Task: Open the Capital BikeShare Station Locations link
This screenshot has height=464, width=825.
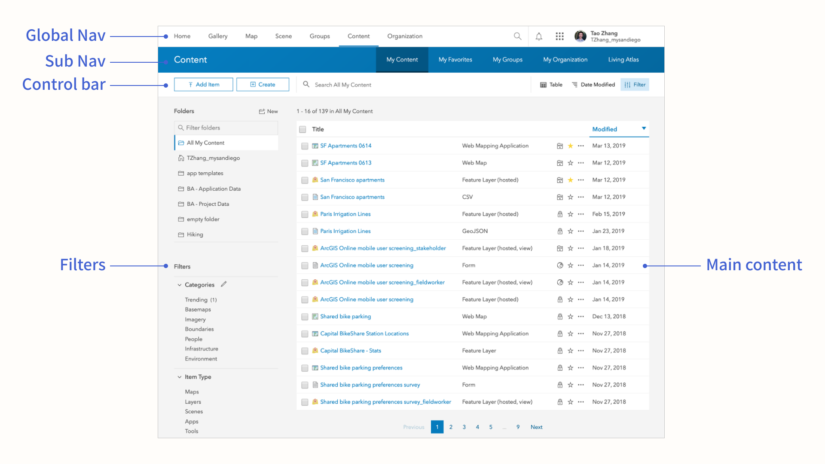Action: tap(364, 333)
